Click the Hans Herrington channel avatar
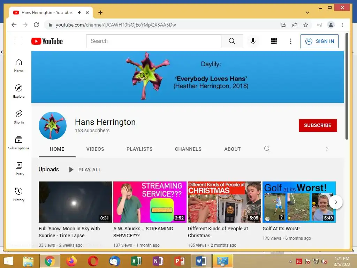Viewport: 357px width, 268px height. tap(53, 125)
